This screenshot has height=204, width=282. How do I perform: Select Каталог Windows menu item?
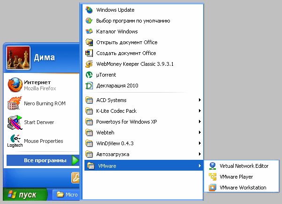tap(144, 31)
